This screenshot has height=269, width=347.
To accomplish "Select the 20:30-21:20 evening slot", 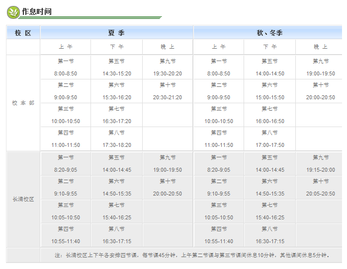I will pyautogui.click(x=168, y=97).
